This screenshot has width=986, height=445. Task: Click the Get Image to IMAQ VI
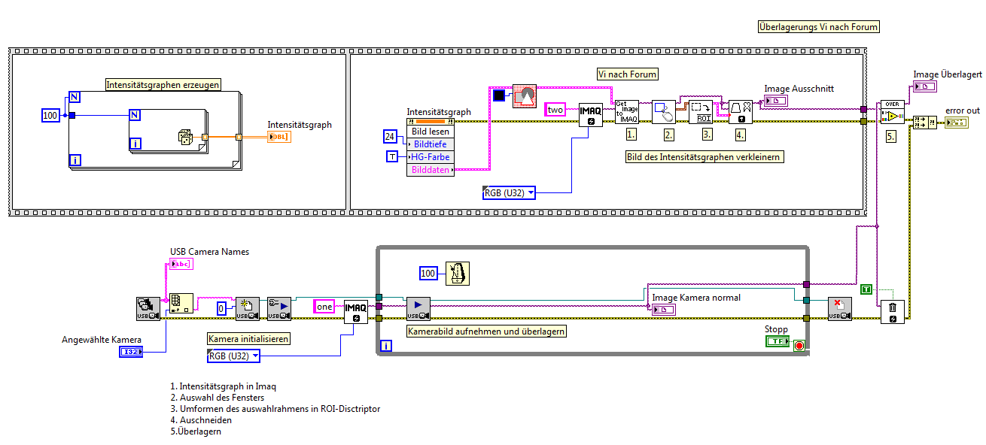pyautogui.click(x=626, y=112)
